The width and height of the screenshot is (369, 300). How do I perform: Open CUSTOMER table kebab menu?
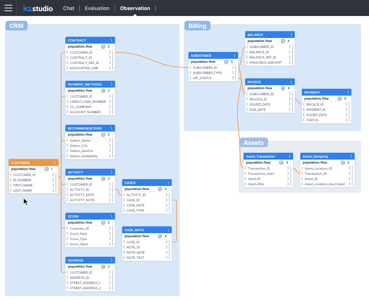tap(55, 163)
